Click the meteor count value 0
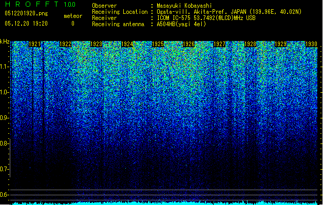This screenshot has width=323, height=205. (73, 24)
